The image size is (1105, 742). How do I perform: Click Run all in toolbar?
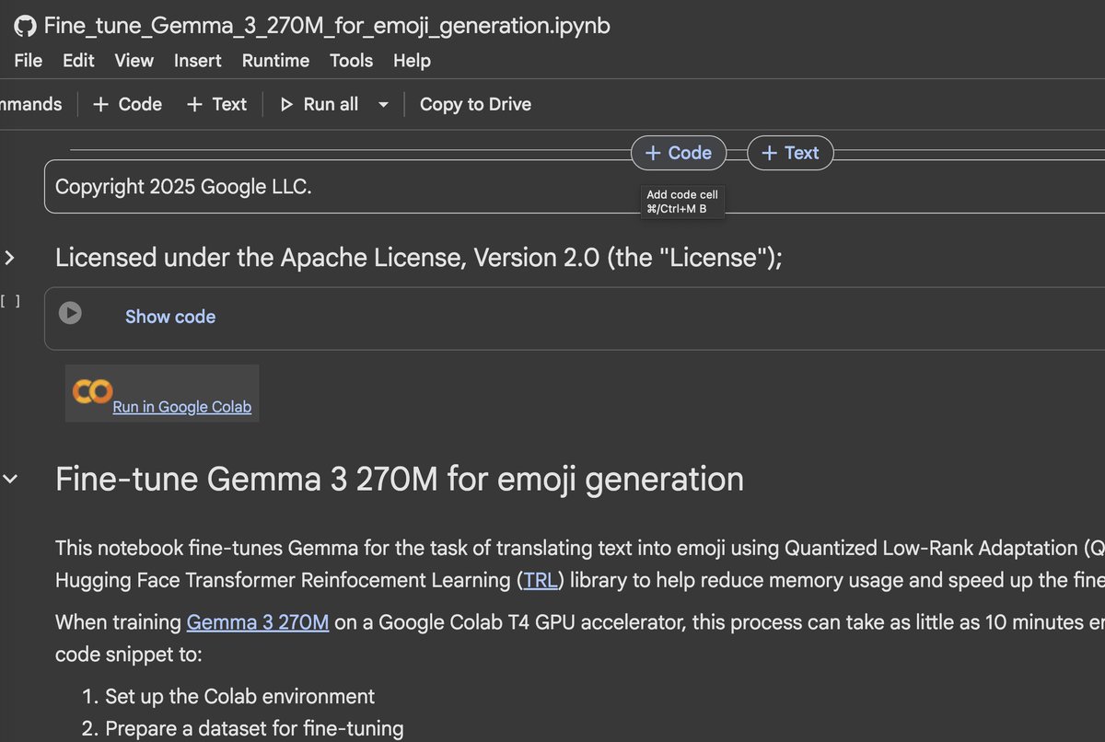tap(320, 105)
